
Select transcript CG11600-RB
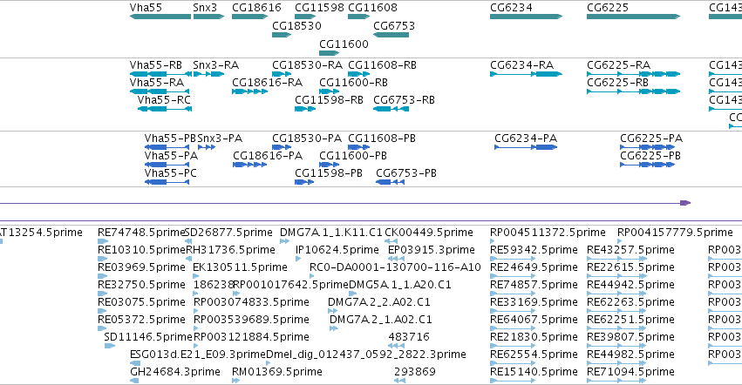click(x=353, y=82)
